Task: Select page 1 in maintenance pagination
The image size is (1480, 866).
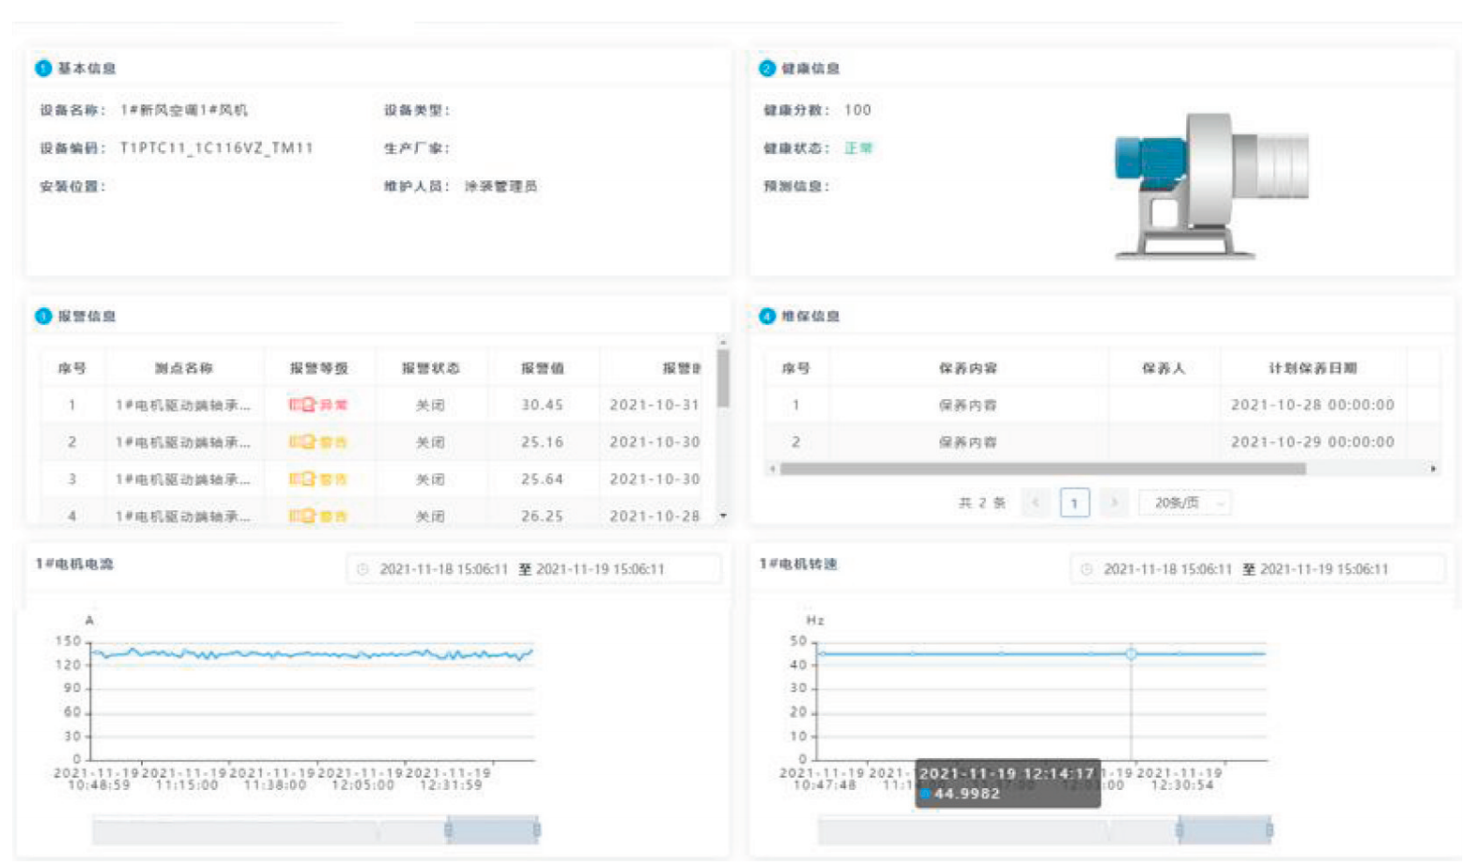Action: (1074, 503)
